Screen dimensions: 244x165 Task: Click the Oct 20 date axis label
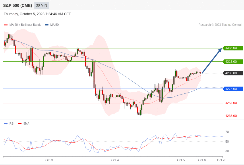tap(222, 160)
